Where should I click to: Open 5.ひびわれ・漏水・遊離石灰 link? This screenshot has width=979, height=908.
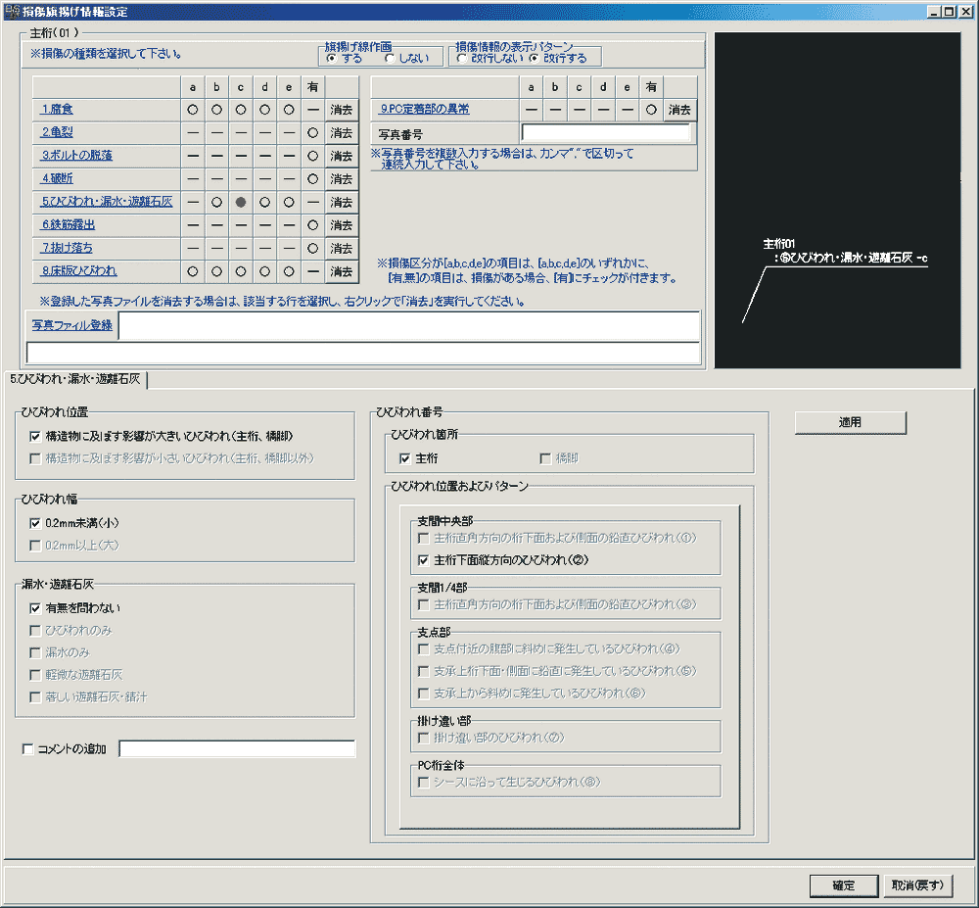[x=107, y=202]
